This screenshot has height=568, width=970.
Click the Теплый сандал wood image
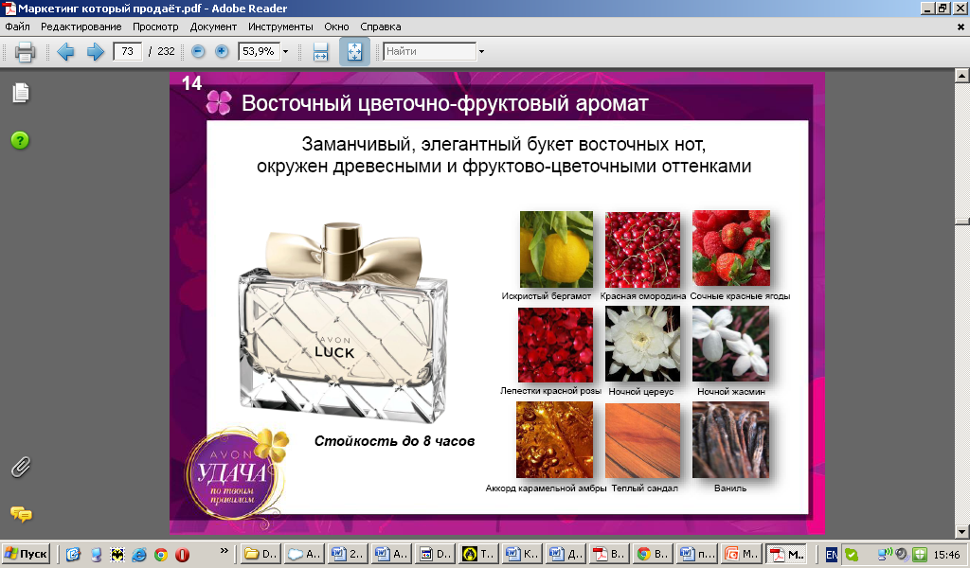tap(642, 440)
